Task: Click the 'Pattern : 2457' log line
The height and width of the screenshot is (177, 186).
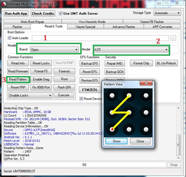Action: pyautogui.click(x=17, y=151)
